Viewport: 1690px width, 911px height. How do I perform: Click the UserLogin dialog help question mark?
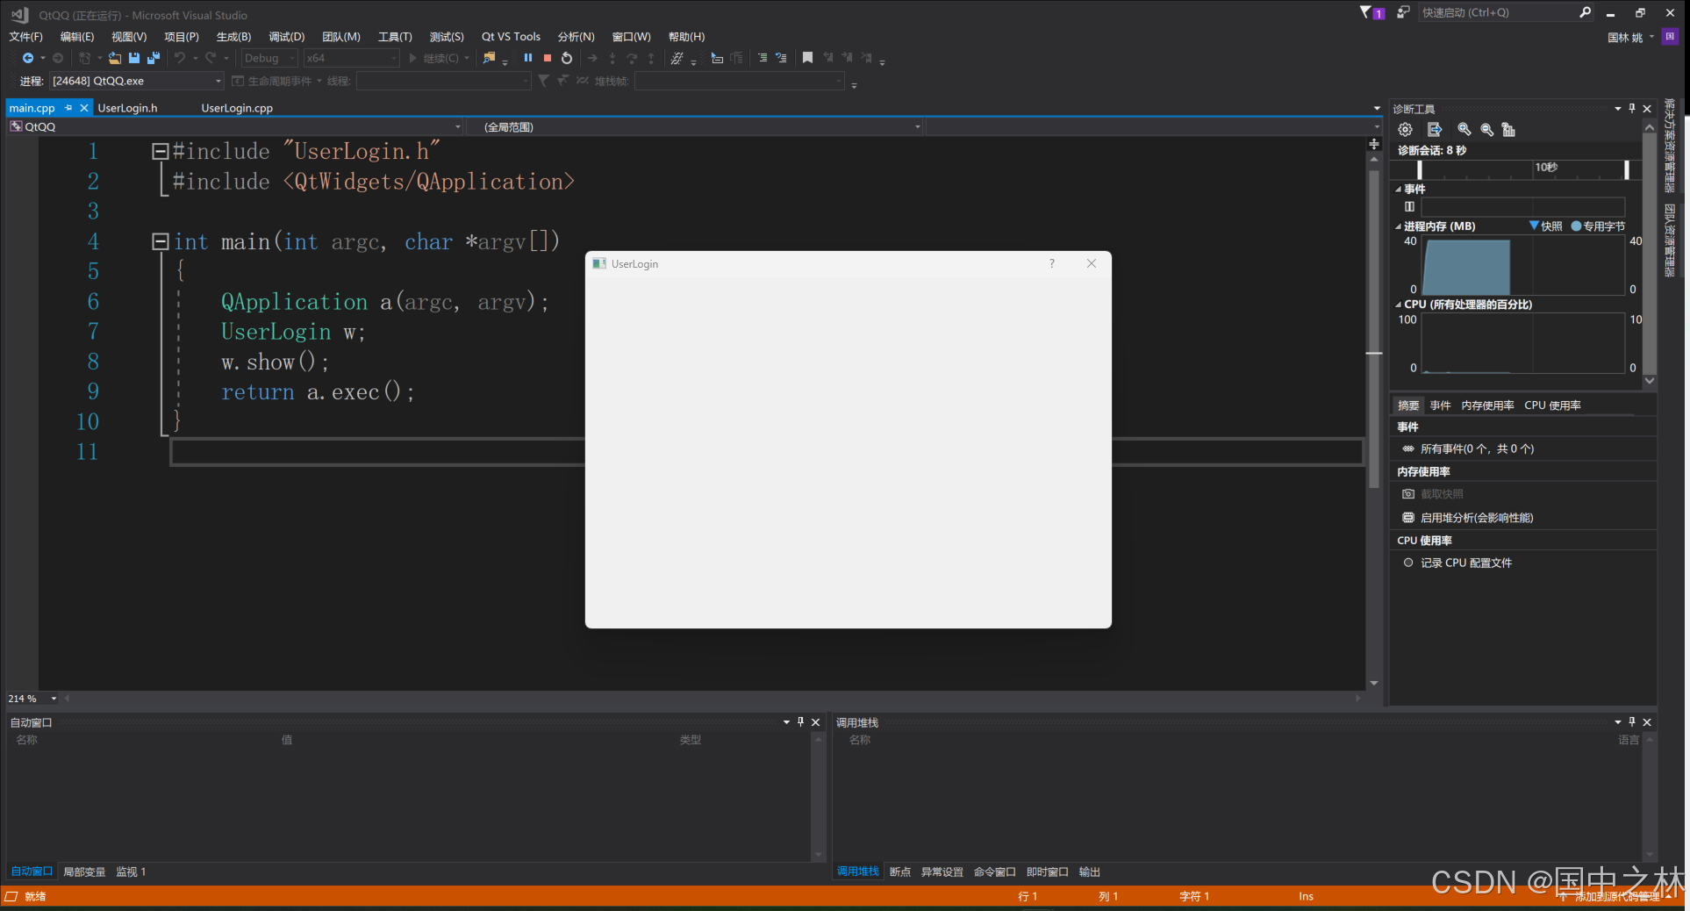pos(1052,263)
